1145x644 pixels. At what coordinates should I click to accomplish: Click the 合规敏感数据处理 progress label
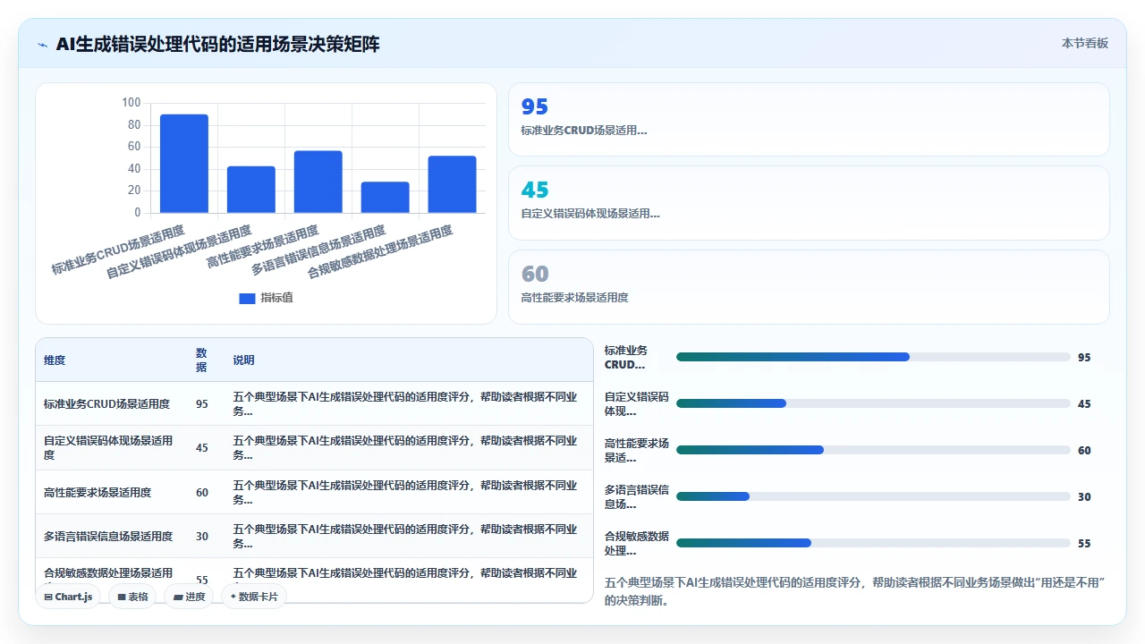pyautogui.click(x=637, y=544)
